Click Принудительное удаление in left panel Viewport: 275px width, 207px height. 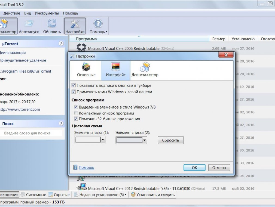coord(23,60)
